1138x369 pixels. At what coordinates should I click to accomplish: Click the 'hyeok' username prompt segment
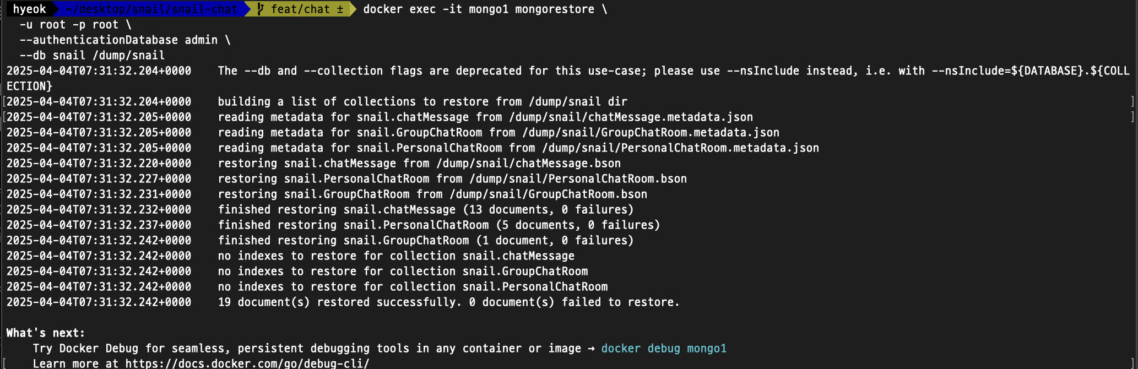(x=30, y=9)
